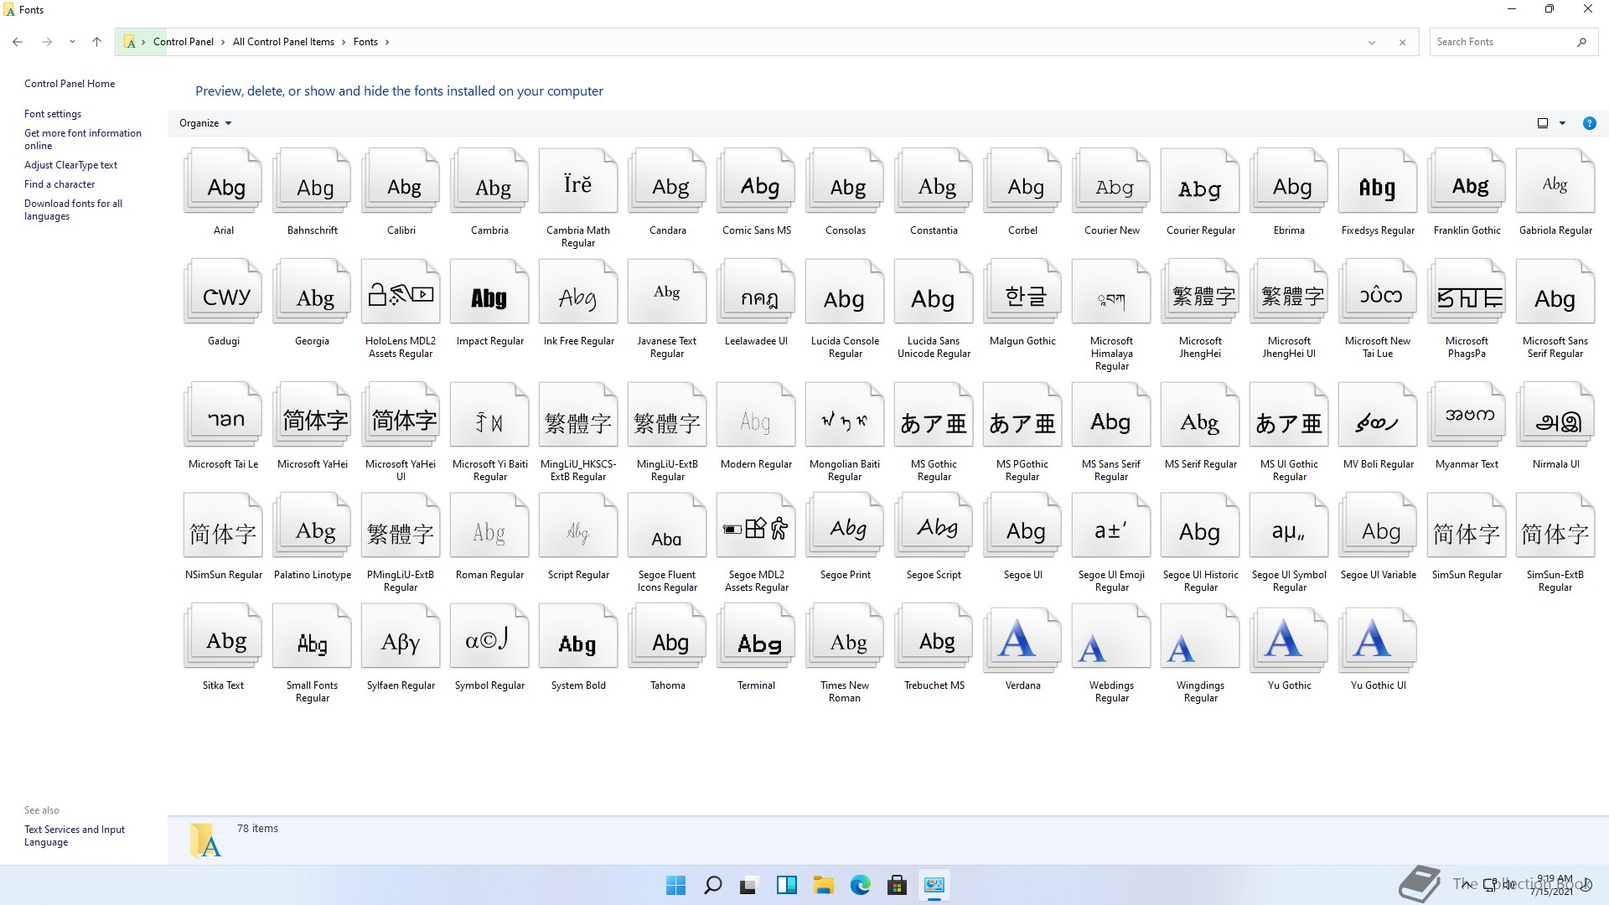This screenshot has height=905, width=1609.
Task: Open the address bar history dropdown
Action: coord(1372,42)
